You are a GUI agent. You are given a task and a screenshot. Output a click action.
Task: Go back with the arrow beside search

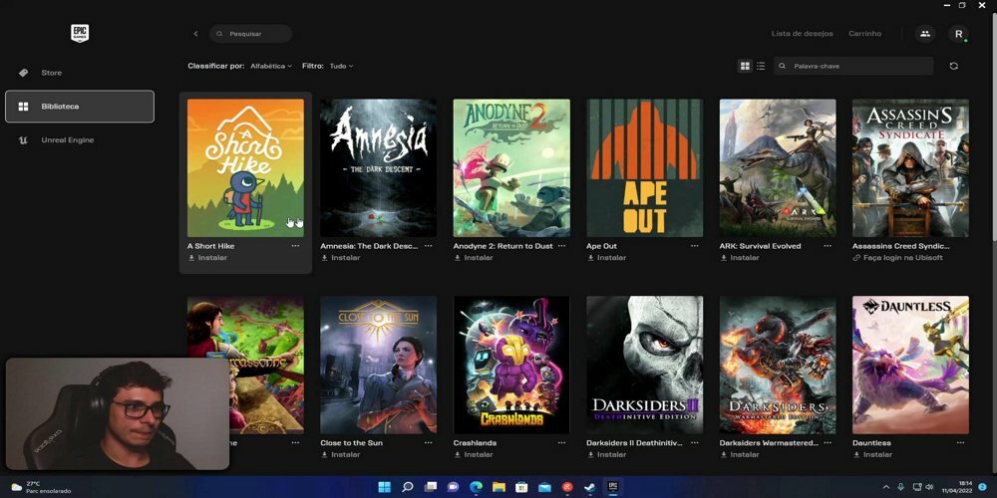click(195, 34)
